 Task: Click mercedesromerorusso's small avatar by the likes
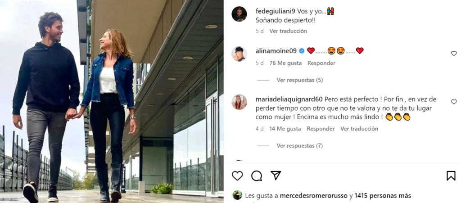[x=237, y=195]
